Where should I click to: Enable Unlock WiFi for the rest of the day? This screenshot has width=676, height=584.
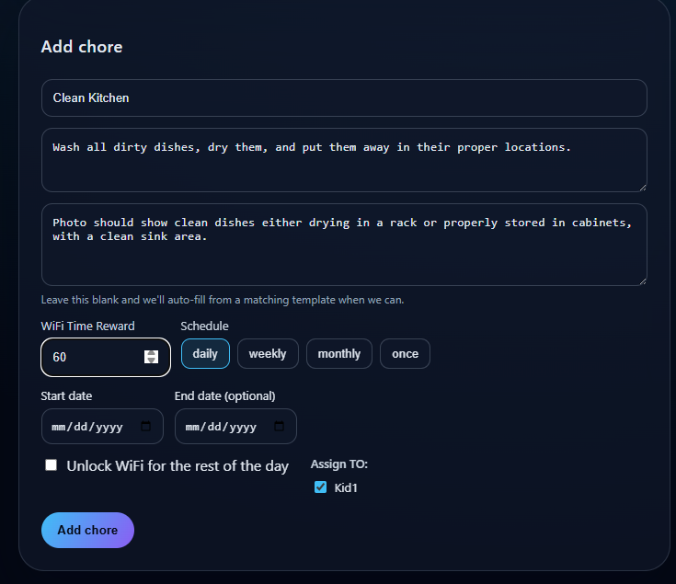tap(52, 465)
